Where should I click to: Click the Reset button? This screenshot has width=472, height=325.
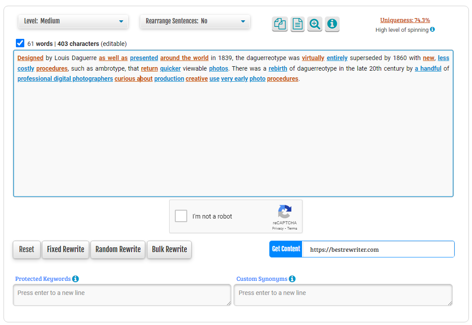coord(26,249)
